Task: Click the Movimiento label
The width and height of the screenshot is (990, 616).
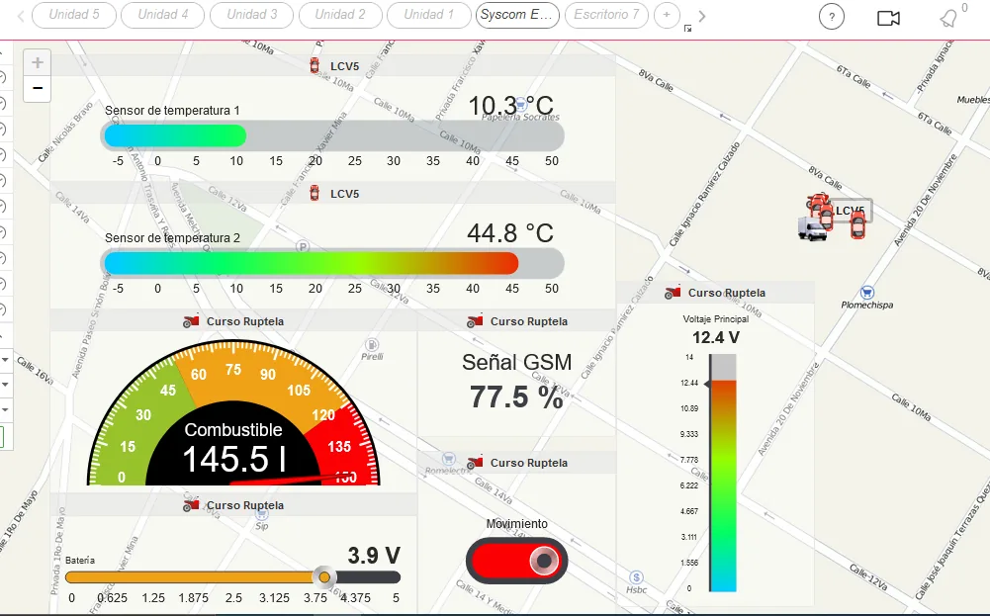Action: point(516,524)
